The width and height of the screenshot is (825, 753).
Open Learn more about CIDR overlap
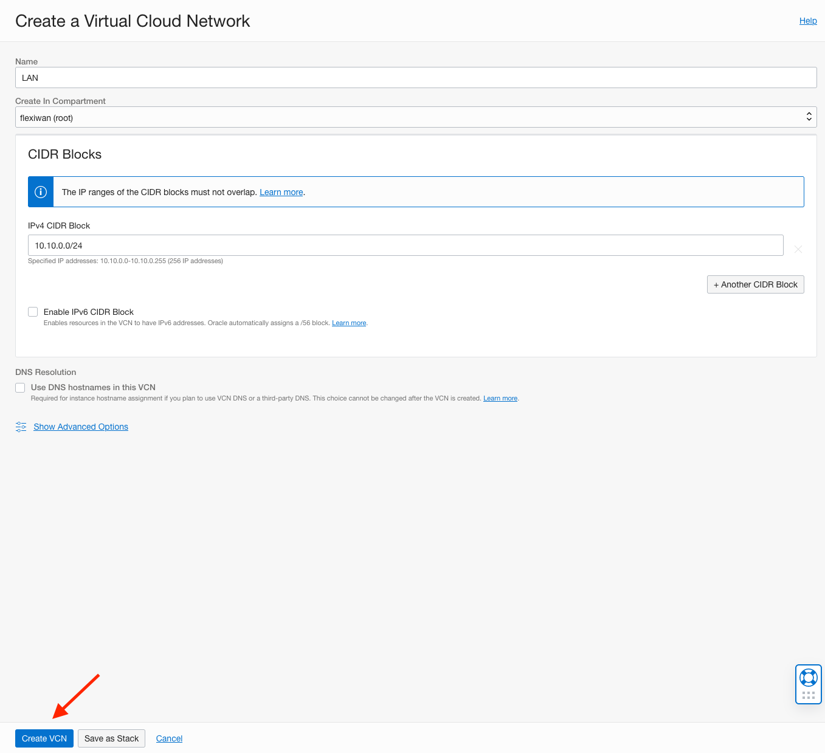point(281,192)
